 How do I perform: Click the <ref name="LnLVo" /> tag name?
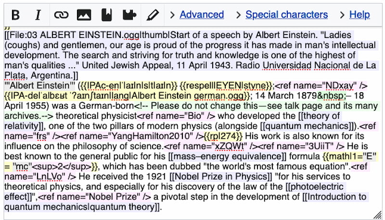(49, 176)
